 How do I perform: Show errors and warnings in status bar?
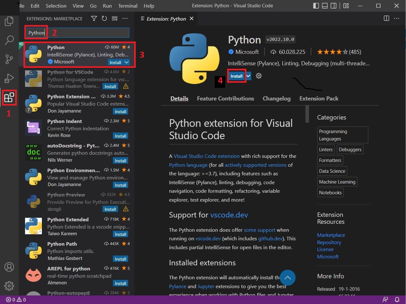point(16,300)
